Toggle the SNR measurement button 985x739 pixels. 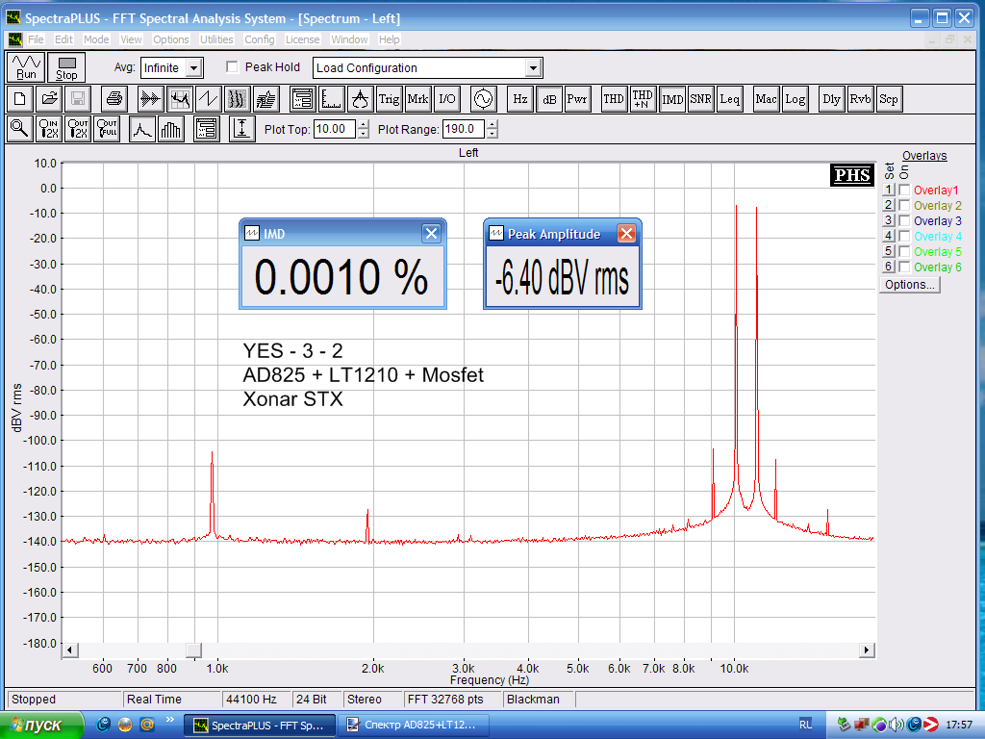pos(700,98)
